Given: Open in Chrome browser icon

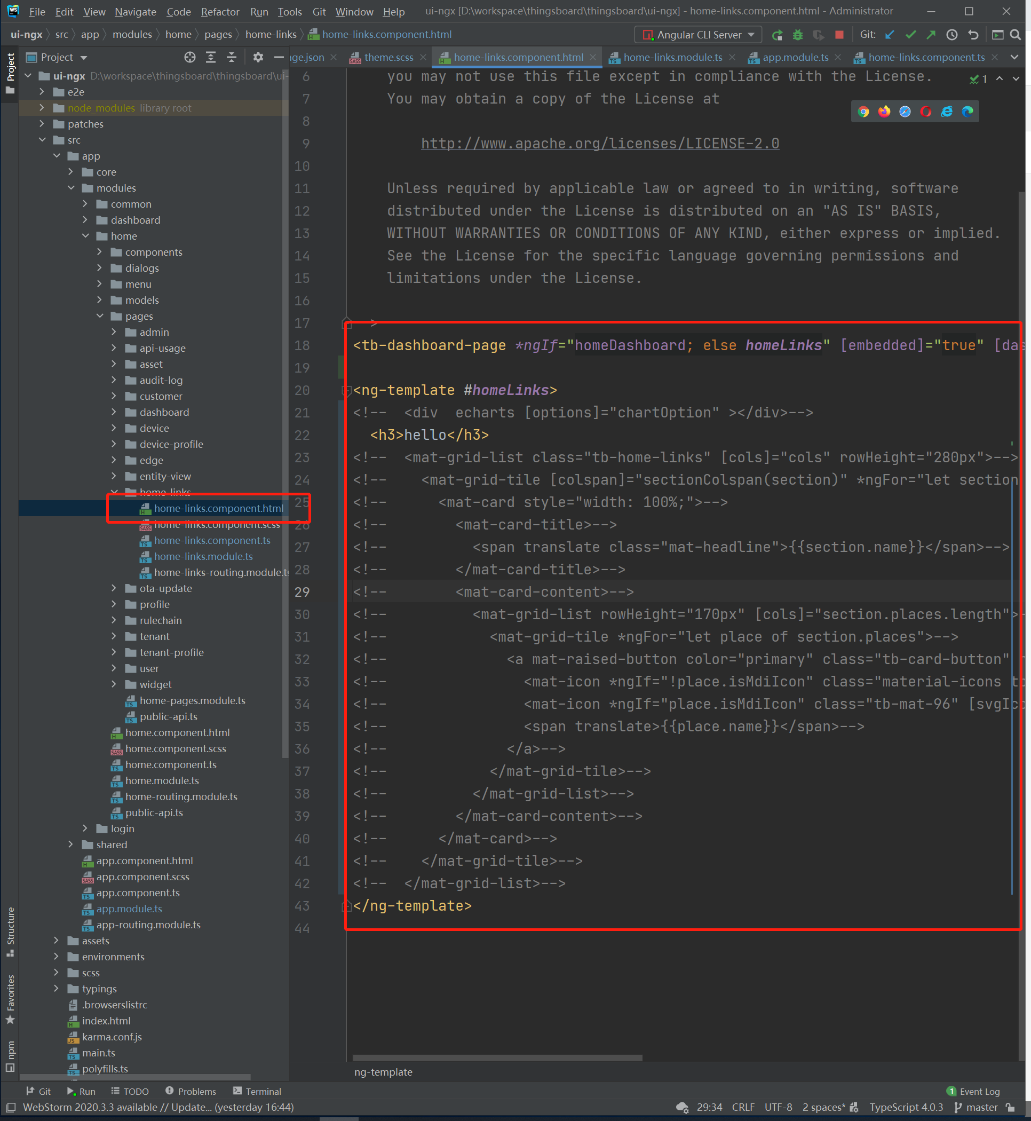Looking at the screenshot, I should coord(863,112).
